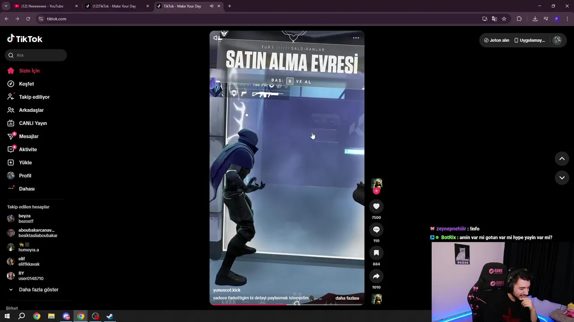Install app icon in address bar
The height and width of the screenshot is (322, 574).
tap(485, 19)
